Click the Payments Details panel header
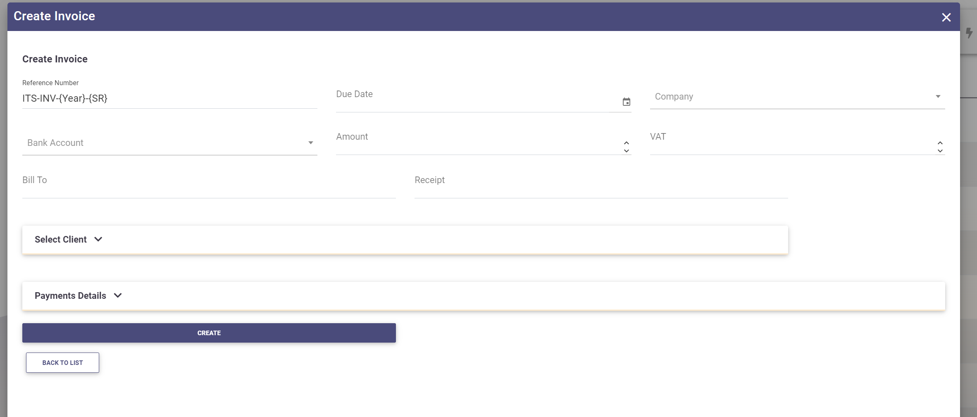This screenshot has width=977, height=417. (x=483, y=296)
